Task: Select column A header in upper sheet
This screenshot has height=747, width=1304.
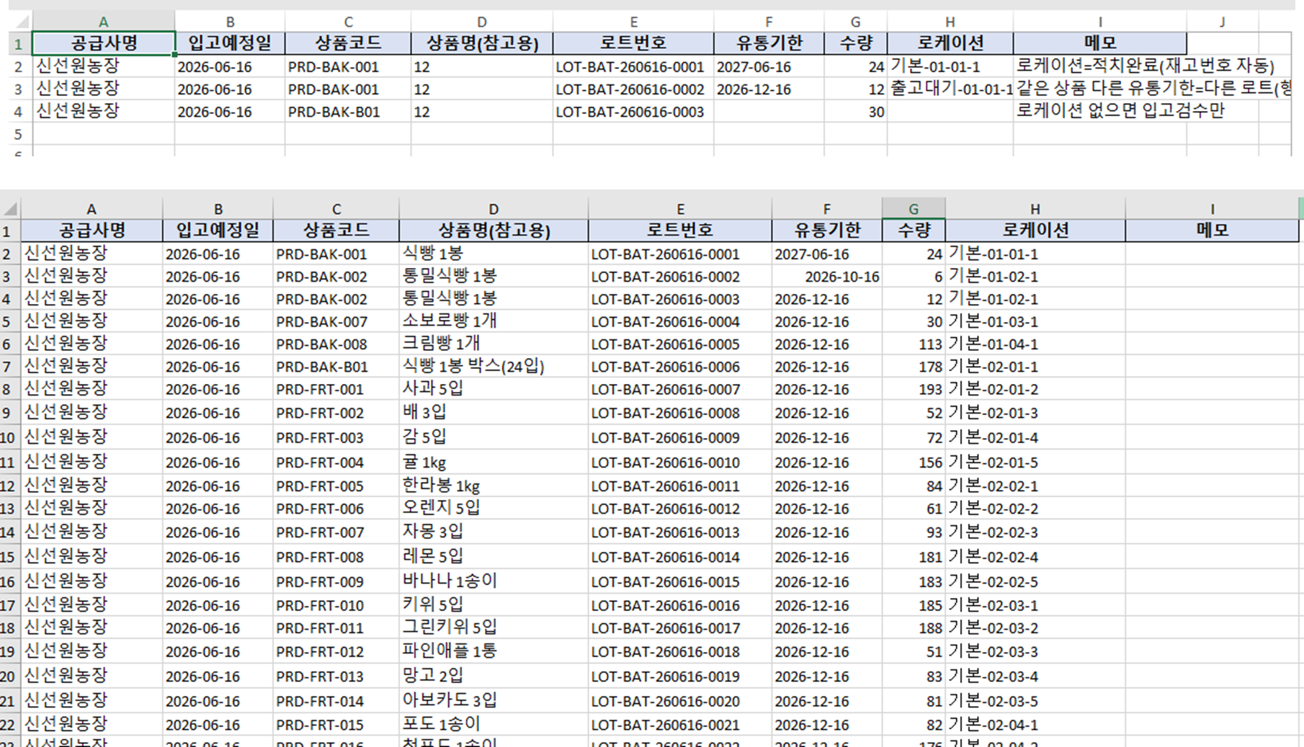Action: tap(103, 22)
